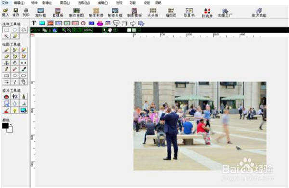Select the water drop blur photo tool
Image resolution: width=289 pixels, height=188 pixels.
click(15, 103)
